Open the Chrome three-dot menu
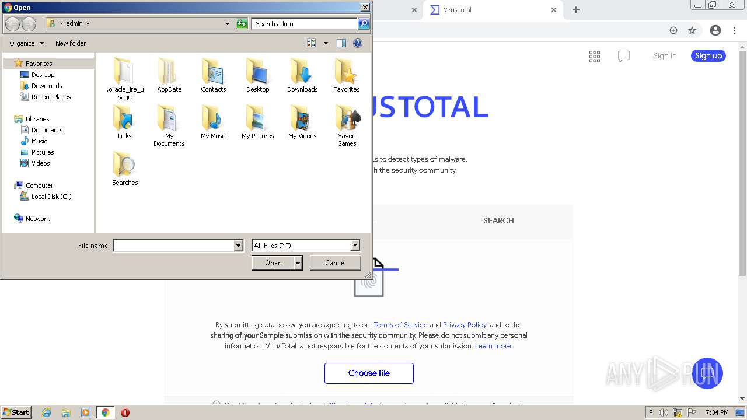The image size is (747, 420). point(735,30)
